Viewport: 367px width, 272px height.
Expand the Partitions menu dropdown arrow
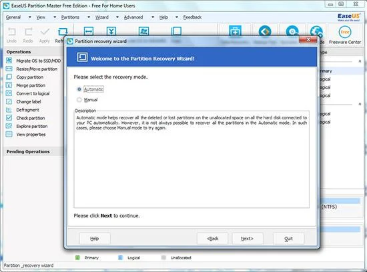coord(89,17)
